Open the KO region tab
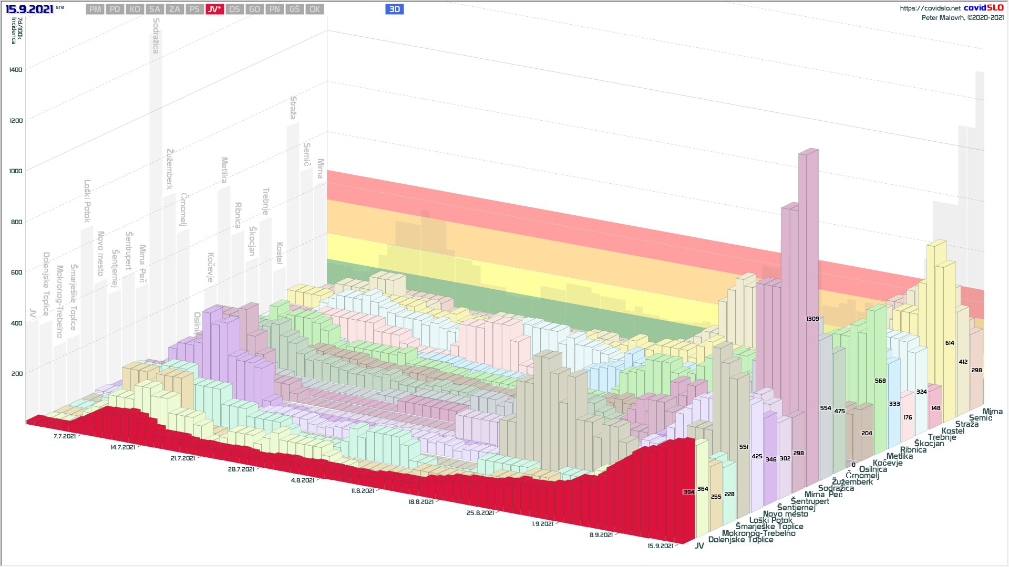 (135, 9)
